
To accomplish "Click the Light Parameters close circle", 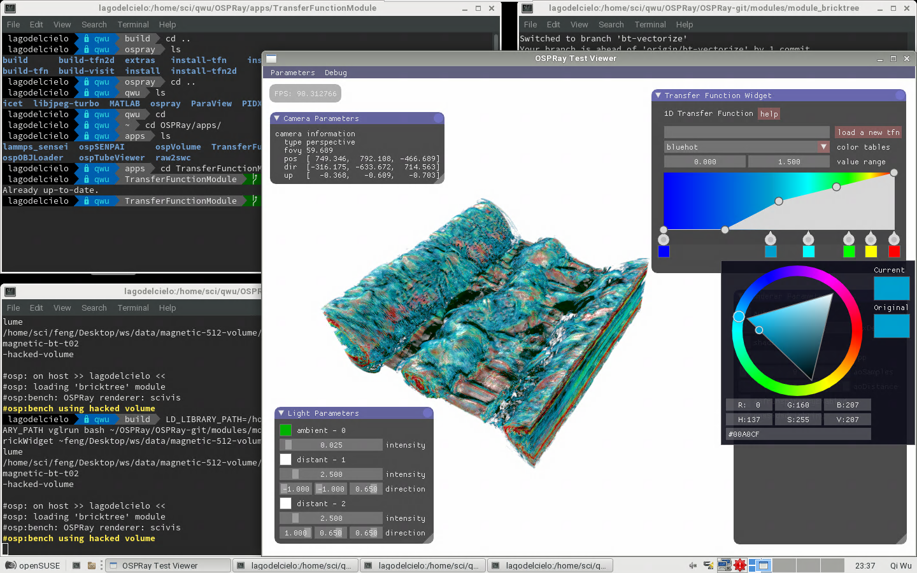I will (x=427, y=413).
